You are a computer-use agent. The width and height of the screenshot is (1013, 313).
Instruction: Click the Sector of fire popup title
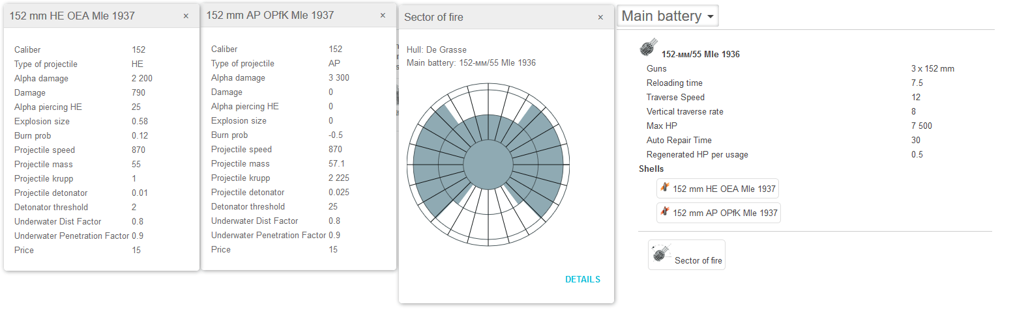coord(433,18)
